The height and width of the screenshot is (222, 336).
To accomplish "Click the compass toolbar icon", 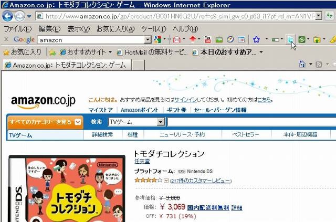I will click(230, 39).
